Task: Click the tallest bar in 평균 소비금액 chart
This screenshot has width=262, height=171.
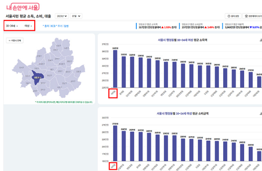Action: pyautogui.click(x=115, y=144)
